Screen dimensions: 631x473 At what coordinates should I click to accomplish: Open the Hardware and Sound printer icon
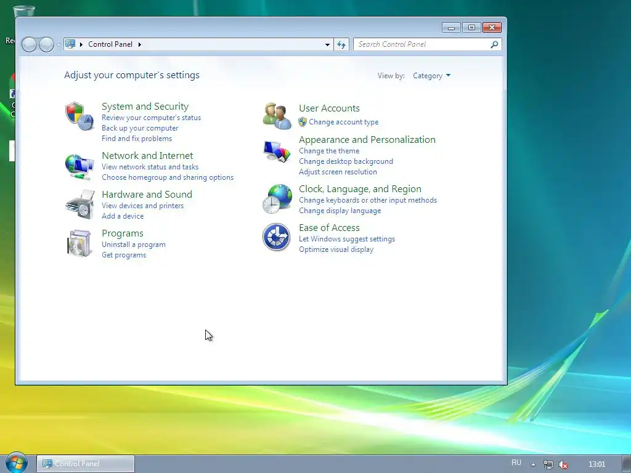click(79, 204)
